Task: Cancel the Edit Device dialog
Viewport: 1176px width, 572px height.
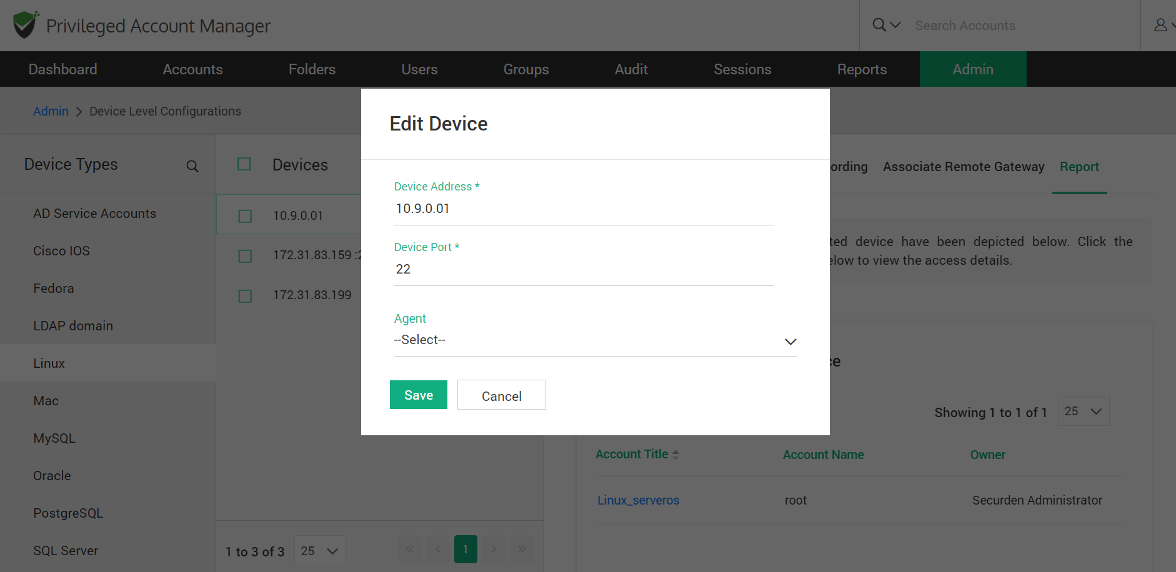Action: pyautogui.click(x=501, y=395)
